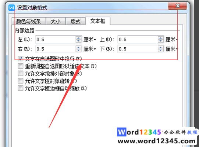199x147 pixels.
Task: Enable 允许文字随边框自动缩放 checkbox
Action: (x=21, y=88)
